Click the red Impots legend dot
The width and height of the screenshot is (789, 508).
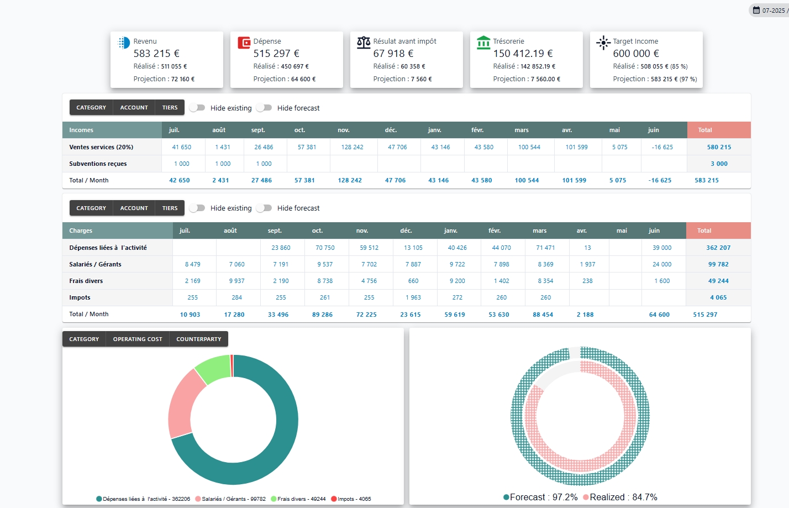tap(333, 499)
